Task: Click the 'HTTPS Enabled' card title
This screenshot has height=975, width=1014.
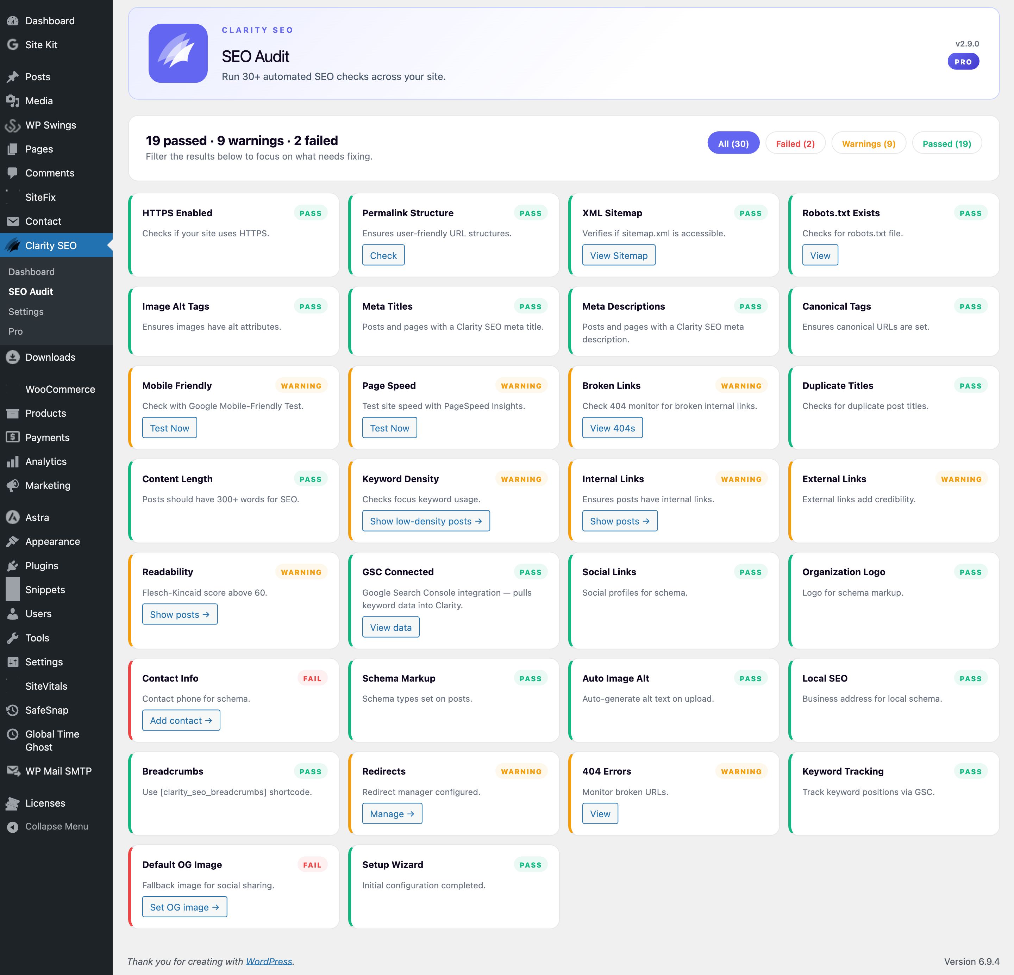Action: pyautogui.click(x=177, y=213)
